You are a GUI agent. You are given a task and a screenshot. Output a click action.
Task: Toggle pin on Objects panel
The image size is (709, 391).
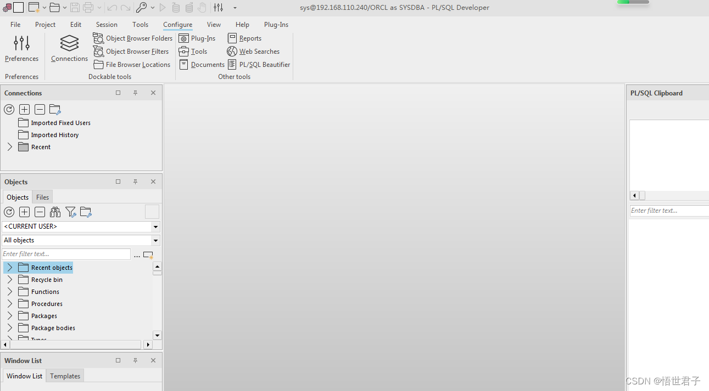tap(135, 182)
